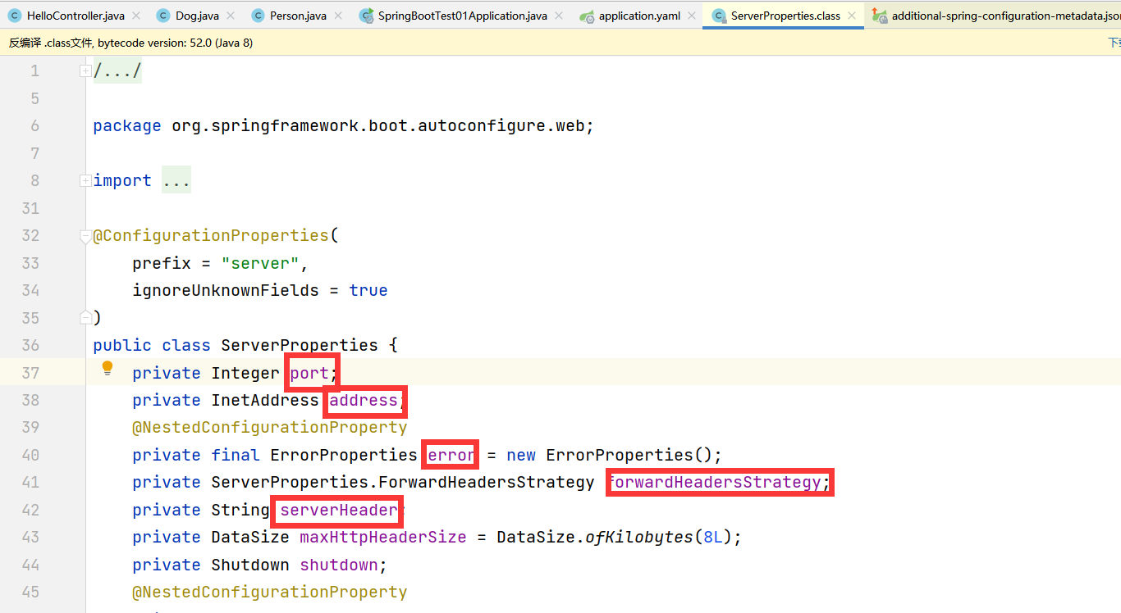Click the error field name on line 40
The image size is (1121, 613).
[x=452, y=455]
